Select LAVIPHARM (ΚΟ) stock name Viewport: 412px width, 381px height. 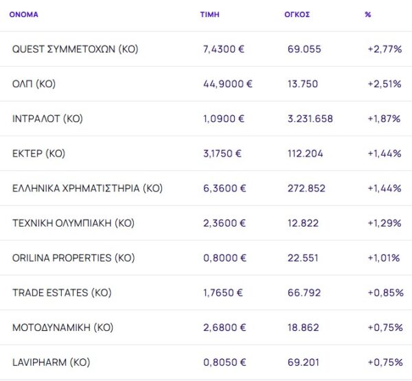[x=51, y=362]
